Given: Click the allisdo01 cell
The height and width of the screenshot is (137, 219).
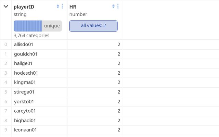Looking at the screenshot, I should tap(24, 45).
